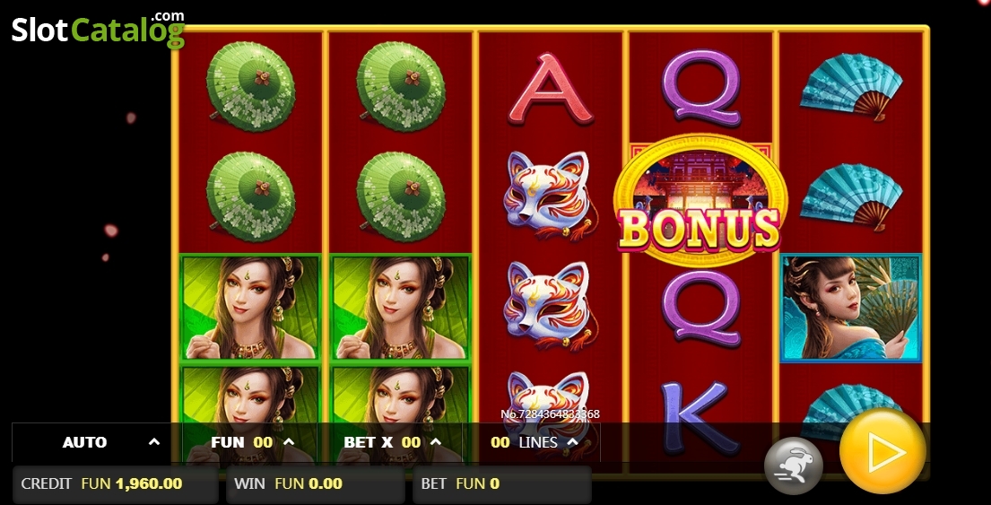Screen dimensions: 991x505
Task: Click the blue lady with fan symbol
Action: [851, 309]
